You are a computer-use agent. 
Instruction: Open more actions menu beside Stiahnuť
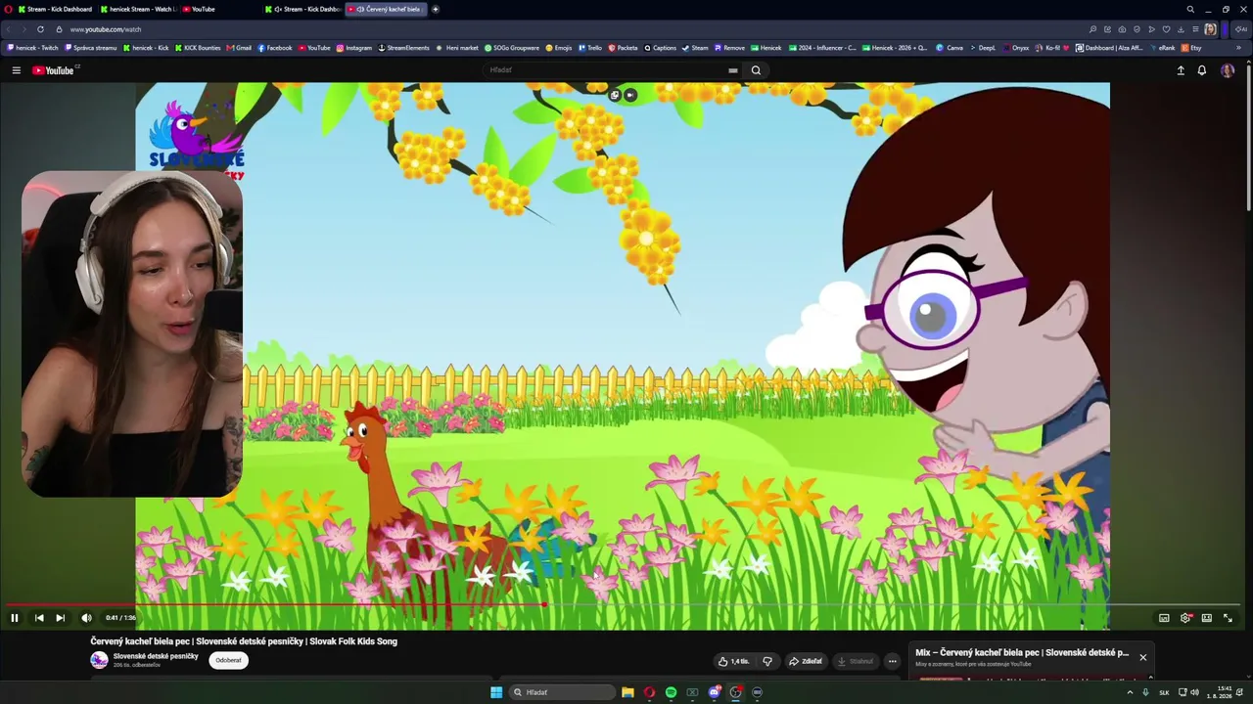(892, 661)
